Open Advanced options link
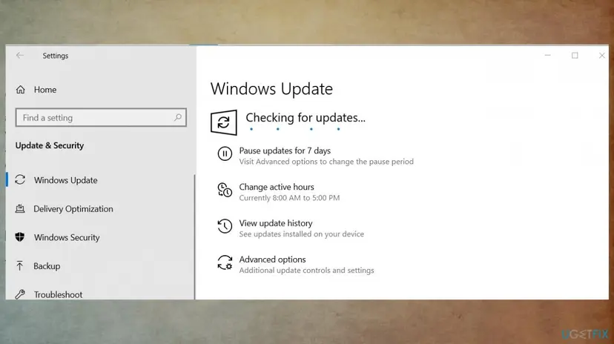Viewport: 614px width, 344px height. pos(273,259)
